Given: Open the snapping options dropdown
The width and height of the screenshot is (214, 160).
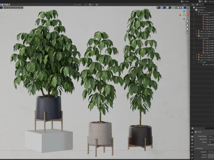Looking at the screenshot, I should (x=93, y=4).
